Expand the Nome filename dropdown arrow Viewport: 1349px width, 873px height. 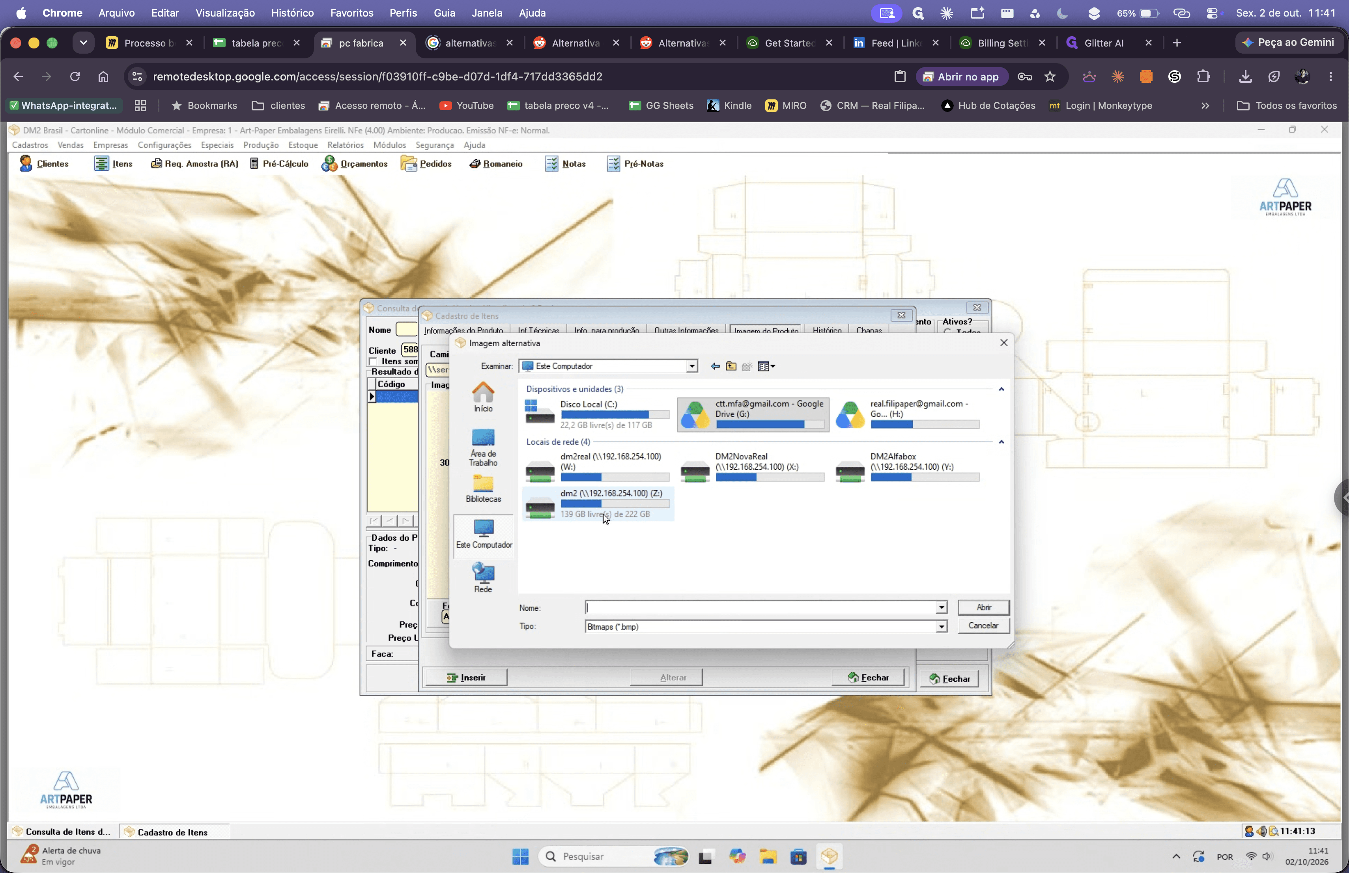(941, 607)
